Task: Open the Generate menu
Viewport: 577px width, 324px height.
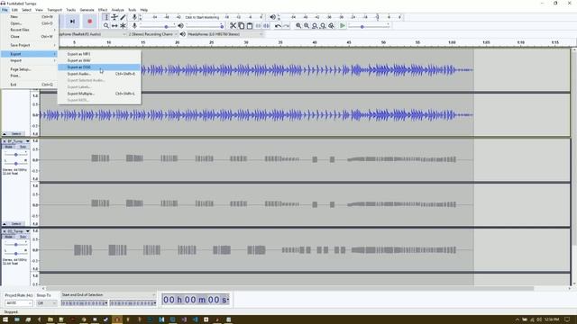Action: (x=87, y=10)
